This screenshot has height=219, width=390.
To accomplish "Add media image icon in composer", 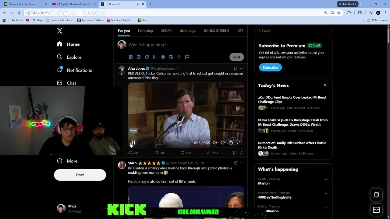I will tap(131, 57).
